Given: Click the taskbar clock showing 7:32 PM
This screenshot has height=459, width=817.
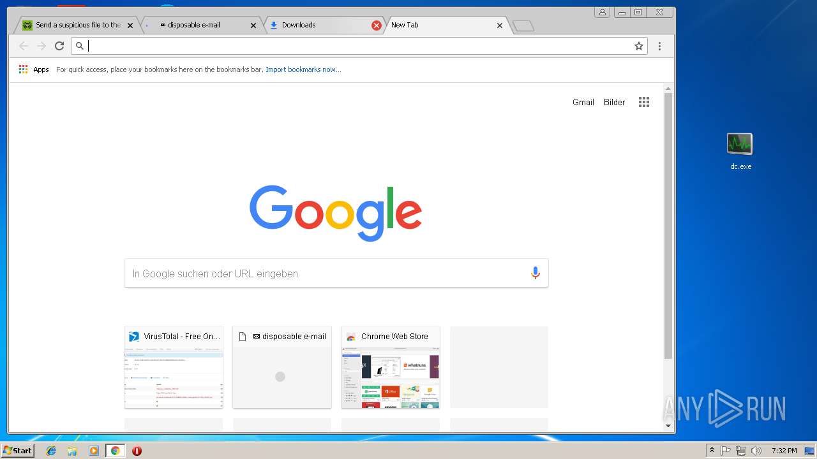Looking at the screenshot, I should coord(784,451).
